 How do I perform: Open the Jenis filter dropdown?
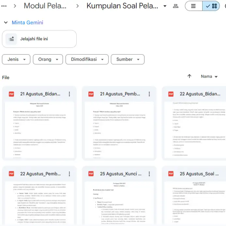[16, 59]
